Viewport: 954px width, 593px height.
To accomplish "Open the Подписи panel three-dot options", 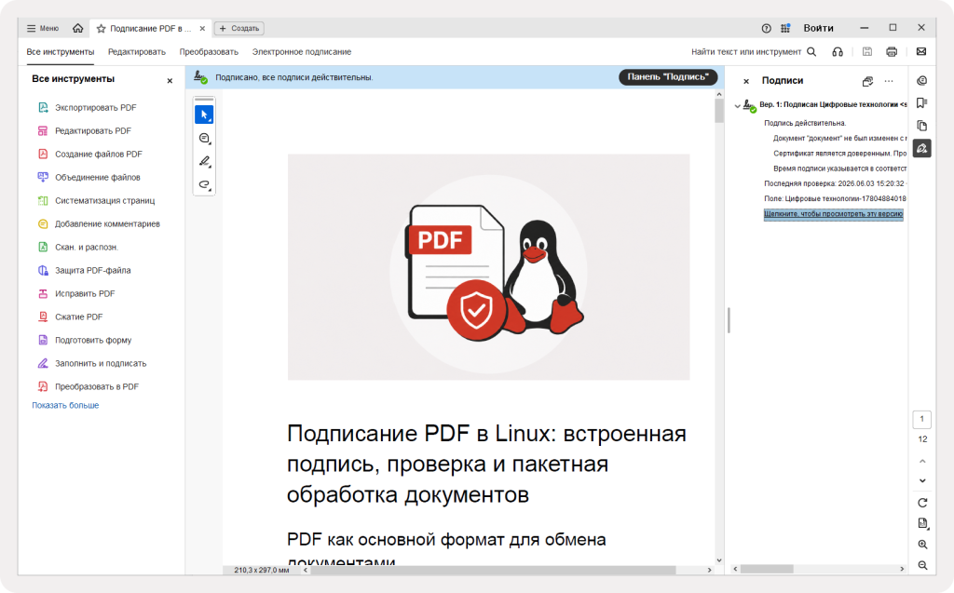I will click(889, 81).
